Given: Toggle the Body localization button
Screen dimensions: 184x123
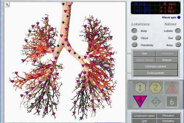Looking at the screenshot, I should 134,31.
